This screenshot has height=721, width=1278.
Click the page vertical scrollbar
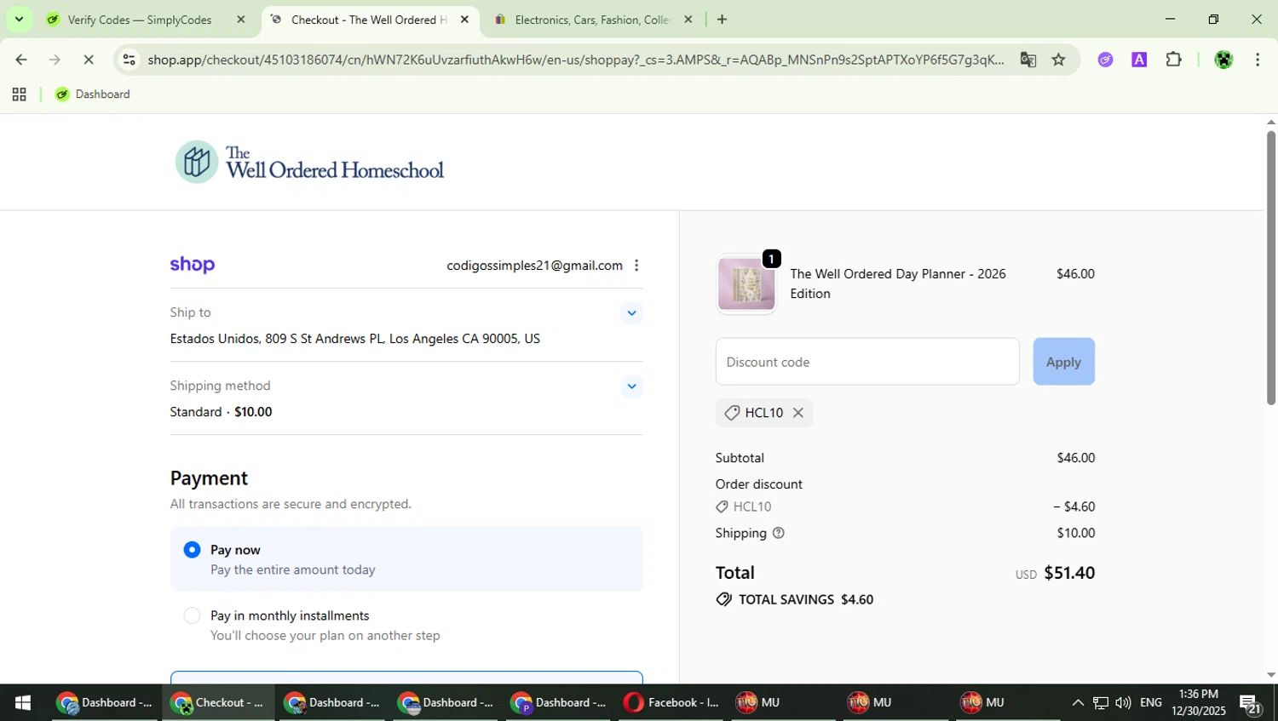pyautogui.click(x=1270, y=268)
